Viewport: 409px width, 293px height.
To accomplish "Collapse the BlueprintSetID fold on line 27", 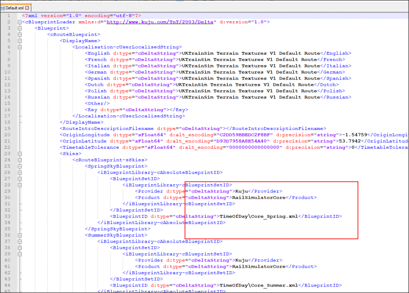I will click(19, 179).
